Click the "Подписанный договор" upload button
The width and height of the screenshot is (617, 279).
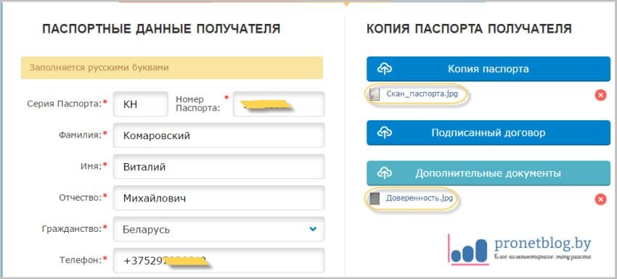point(489,133)
